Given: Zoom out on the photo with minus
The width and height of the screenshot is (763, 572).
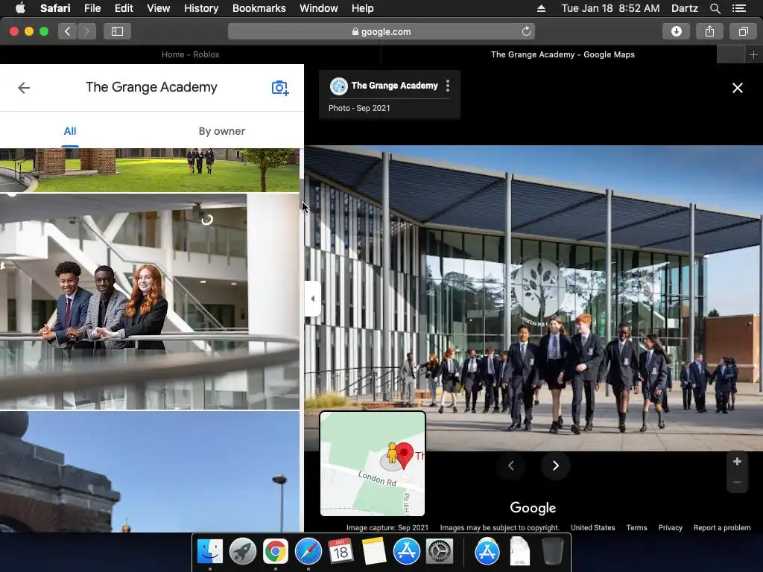Looking at the screenshot, I should (737, 482).
